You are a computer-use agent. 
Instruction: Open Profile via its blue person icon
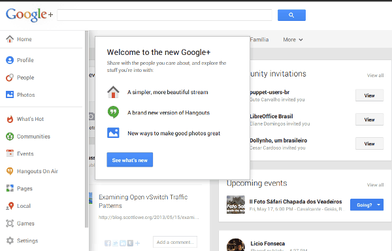10,60
